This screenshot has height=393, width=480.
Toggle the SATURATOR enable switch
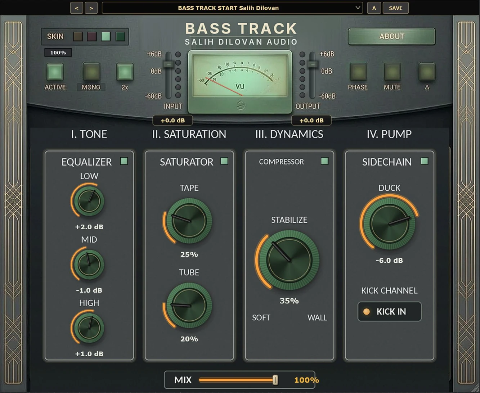[224, 161]
